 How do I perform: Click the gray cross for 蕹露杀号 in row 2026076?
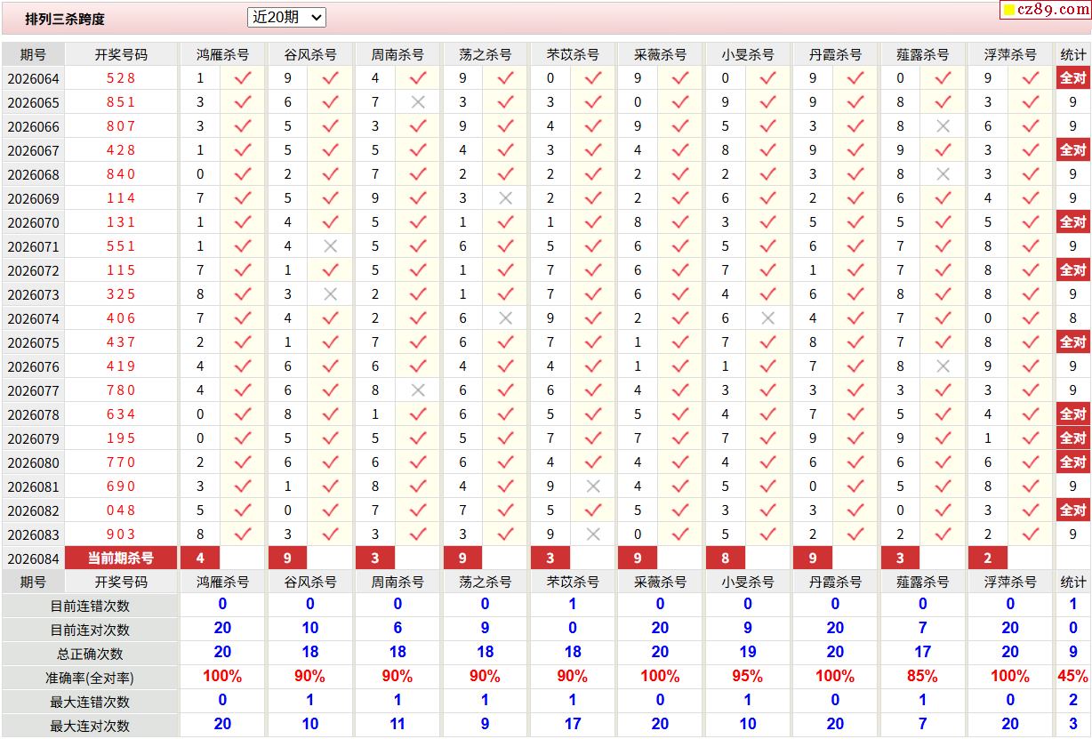click(x=943, y=366)
